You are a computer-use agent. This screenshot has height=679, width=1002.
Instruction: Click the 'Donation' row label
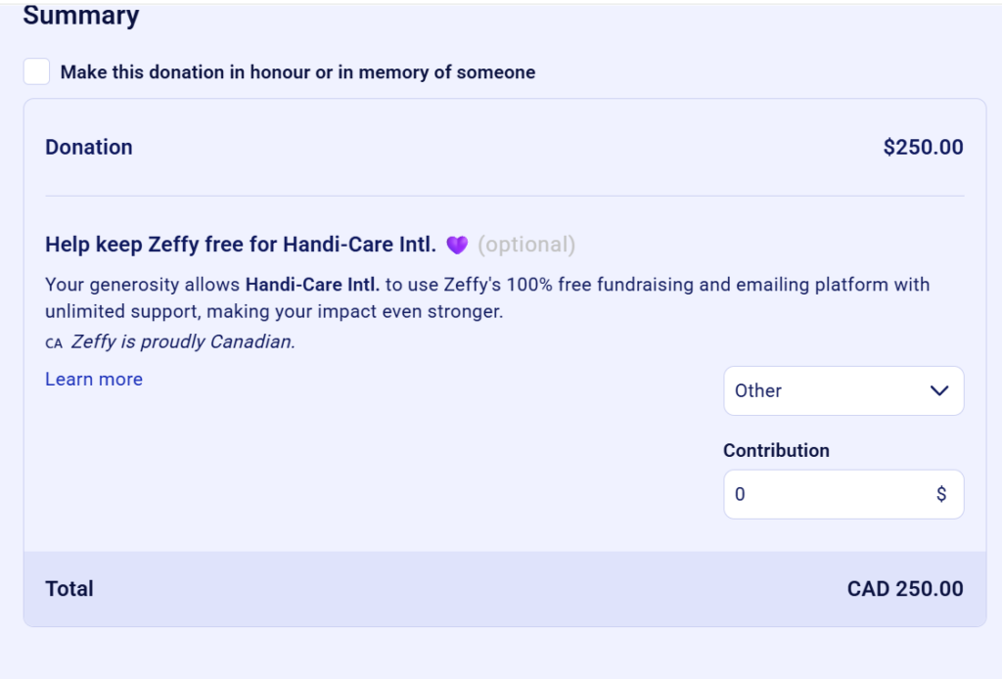click(89, 148)
